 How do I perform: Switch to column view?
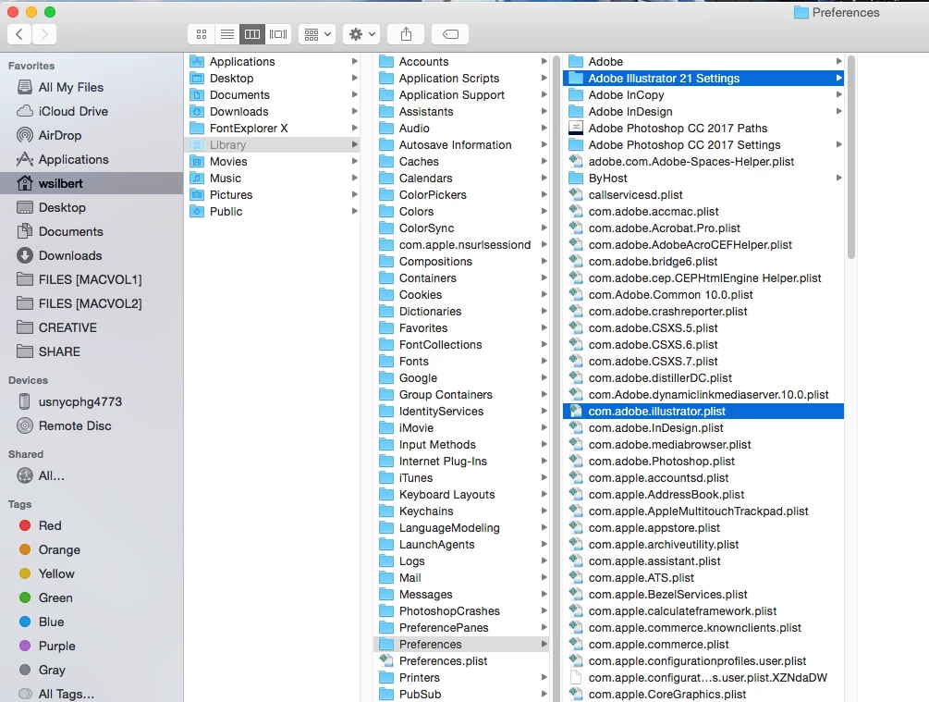pos(252,34)
